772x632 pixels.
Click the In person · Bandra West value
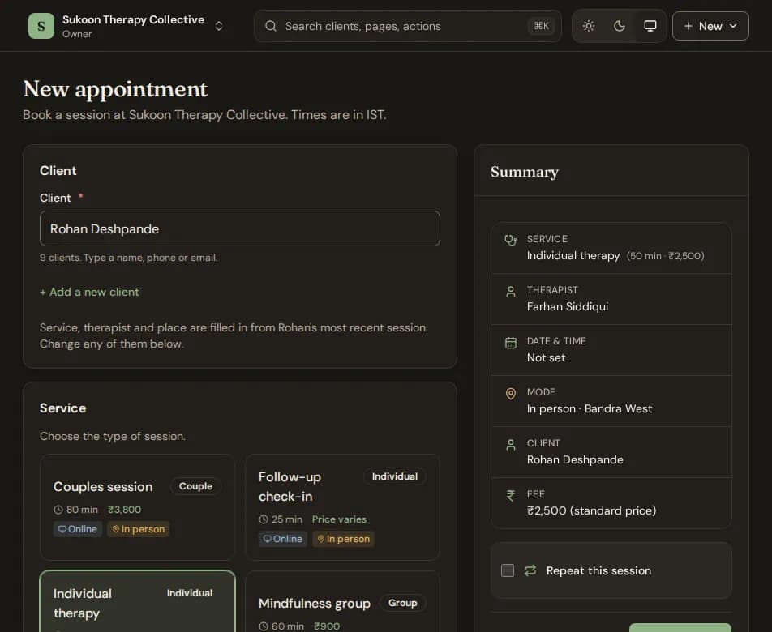[x=590, y=408]
